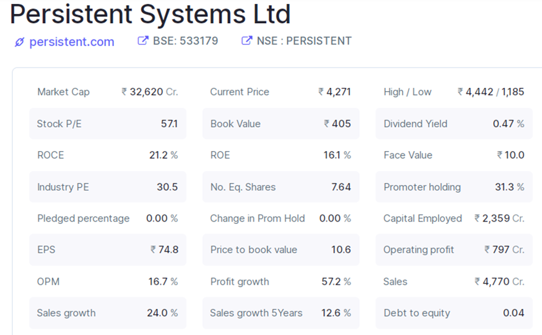This screenshot has width=542, height=335.
Task: Select the Current Price label
Action: point(240,92)
